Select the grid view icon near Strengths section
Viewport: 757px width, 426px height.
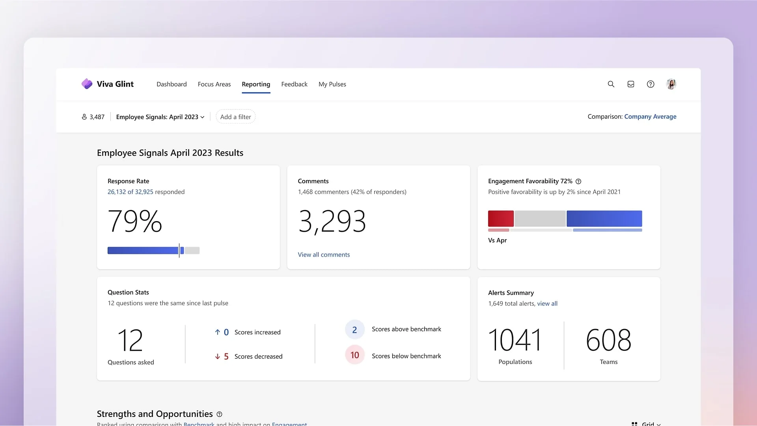coord(634,424)
